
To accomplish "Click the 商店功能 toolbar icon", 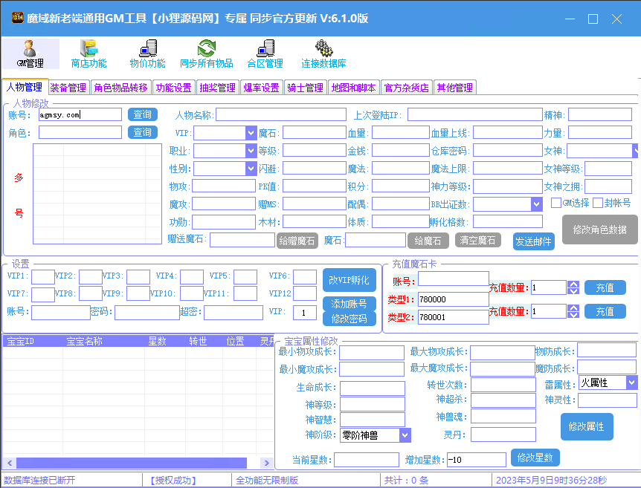I will pos(88,53).
